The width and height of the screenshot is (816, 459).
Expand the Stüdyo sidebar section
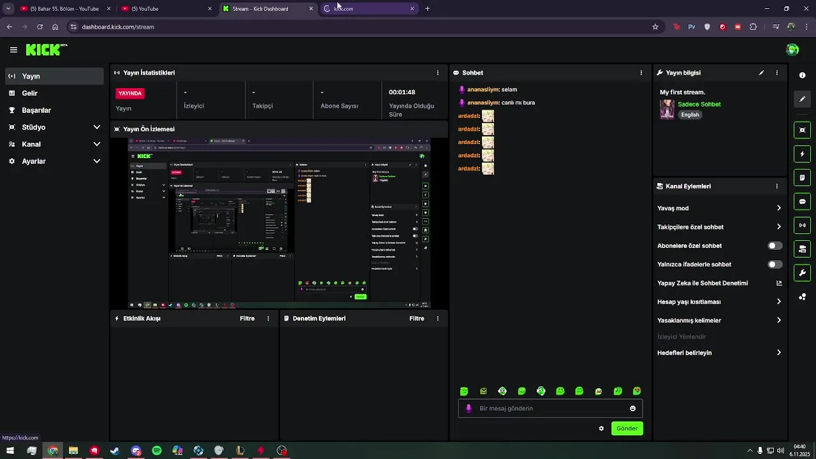tap(54, 127)
